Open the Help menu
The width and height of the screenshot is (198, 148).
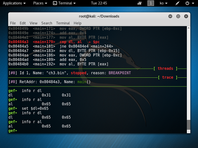click(78, 23)
